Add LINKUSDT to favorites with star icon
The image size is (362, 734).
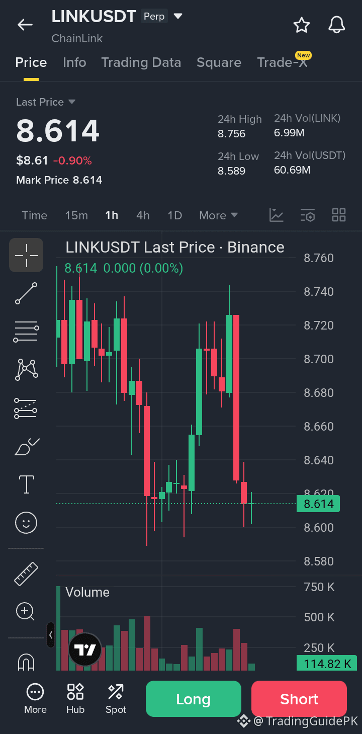(x=302, y=25)
